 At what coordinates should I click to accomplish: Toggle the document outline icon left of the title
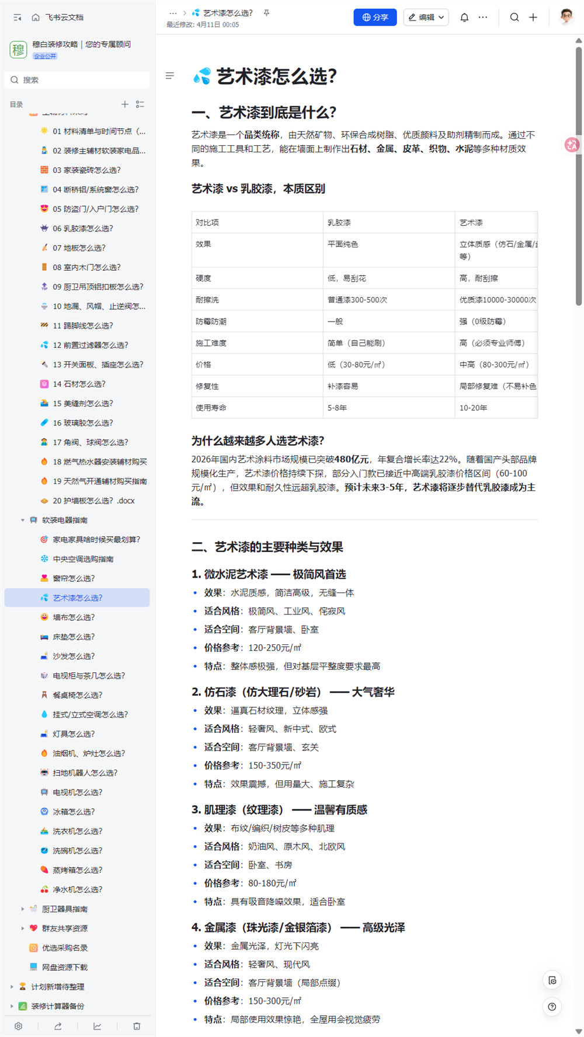coord(170,75)
